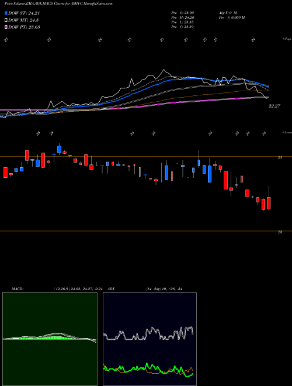The width and height of the screenshot is (292, 386).
Task: Click the 'Avg V: 0 M' label
Action: (227, 12)
